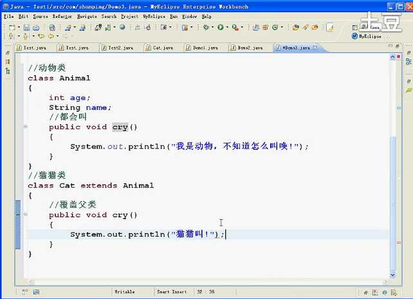This screenshot has height=299, width=413.
Task: Open the Edit menu
Action: (x=23, y=16)
